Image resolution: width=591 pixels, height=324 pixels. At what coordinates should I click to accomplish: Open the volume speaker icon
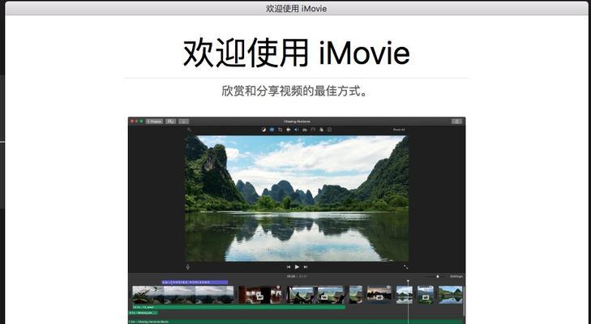(296, 130)
